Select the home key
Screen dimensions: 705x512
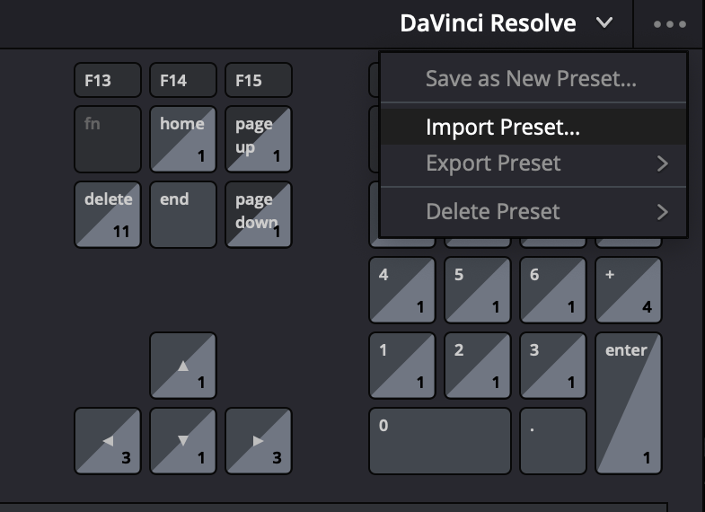[x=183, y=139]
